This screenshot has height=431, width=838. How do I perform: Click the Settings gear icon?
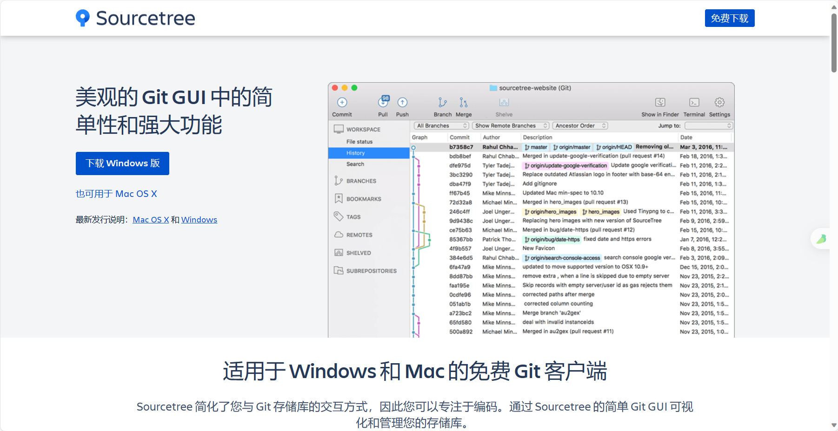[x=719, y=103]
